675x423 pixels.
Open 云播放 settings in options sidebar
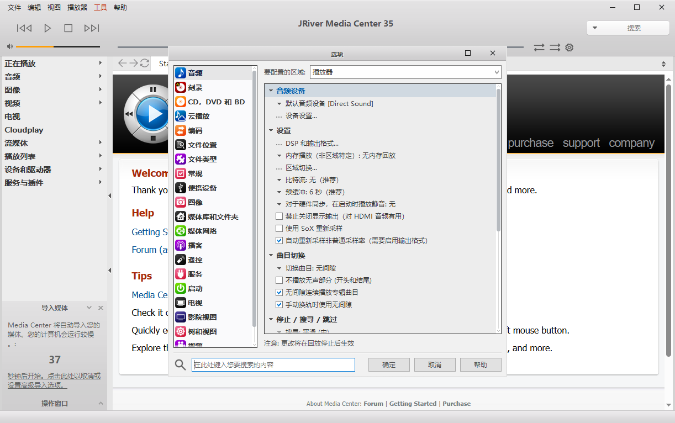pyautogui.click(x=197, y=116)
